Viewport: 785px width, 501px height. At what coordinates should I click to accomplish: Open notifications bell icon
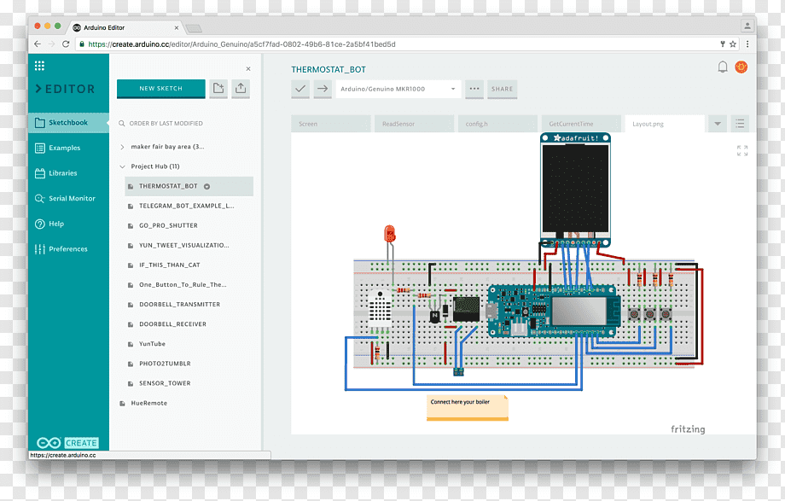coord(723,67)
